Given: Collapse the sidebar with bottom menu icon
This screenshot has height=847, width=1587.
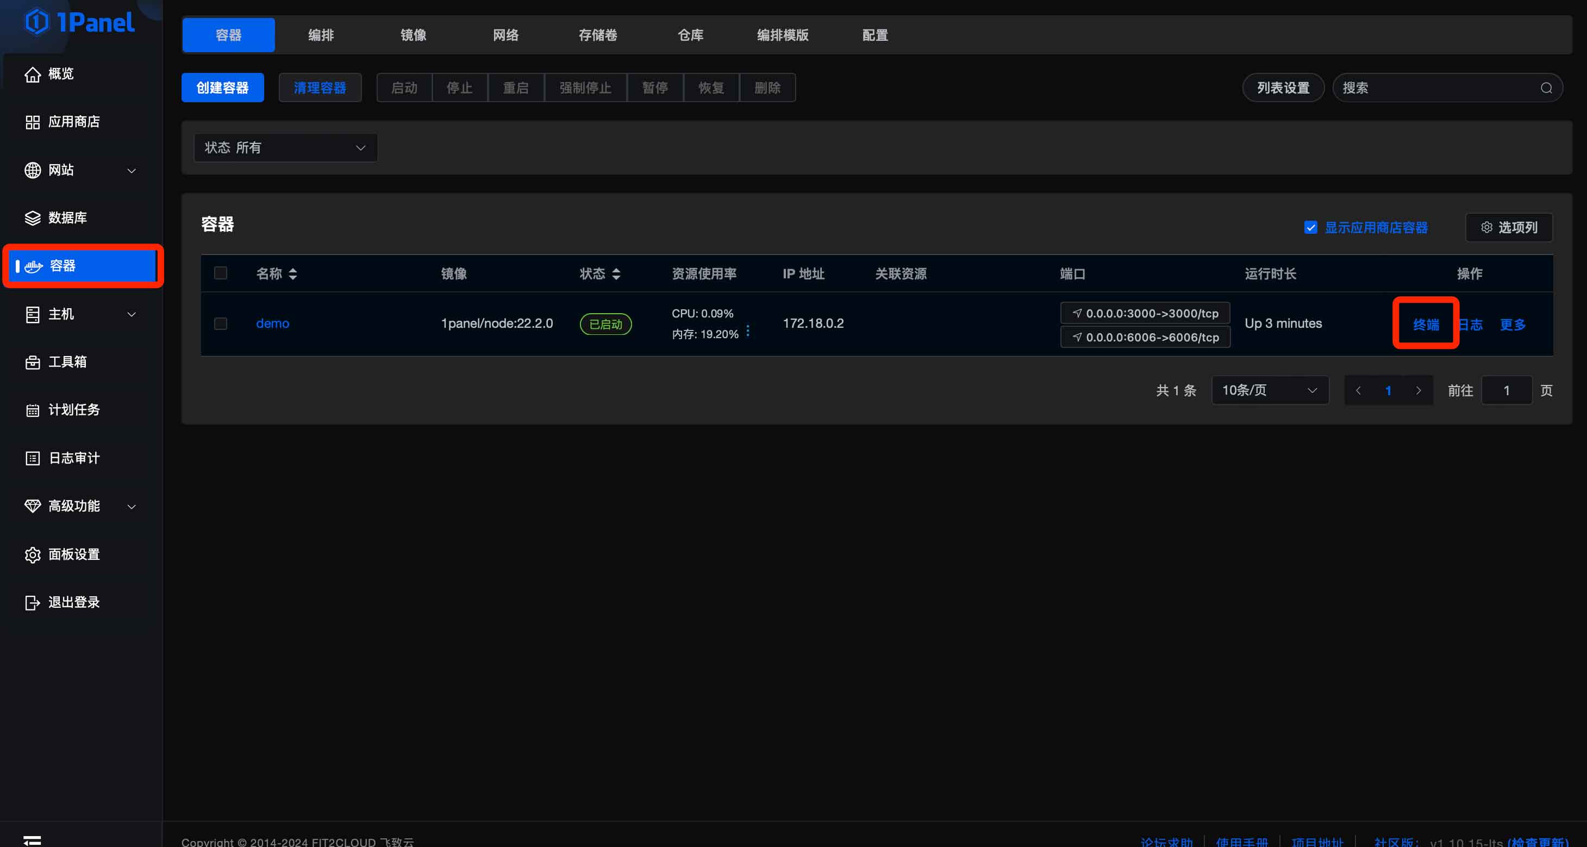Looking at the screenshot, I should coord(32,840).
